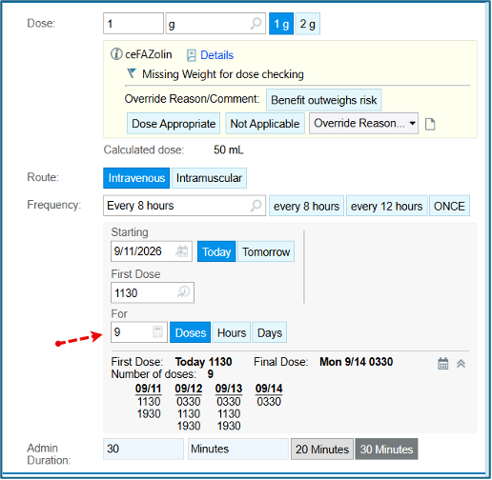Set duration unit to Doses
The width and height of the screenshot is (492, 480).
click(x=191, y=332)
